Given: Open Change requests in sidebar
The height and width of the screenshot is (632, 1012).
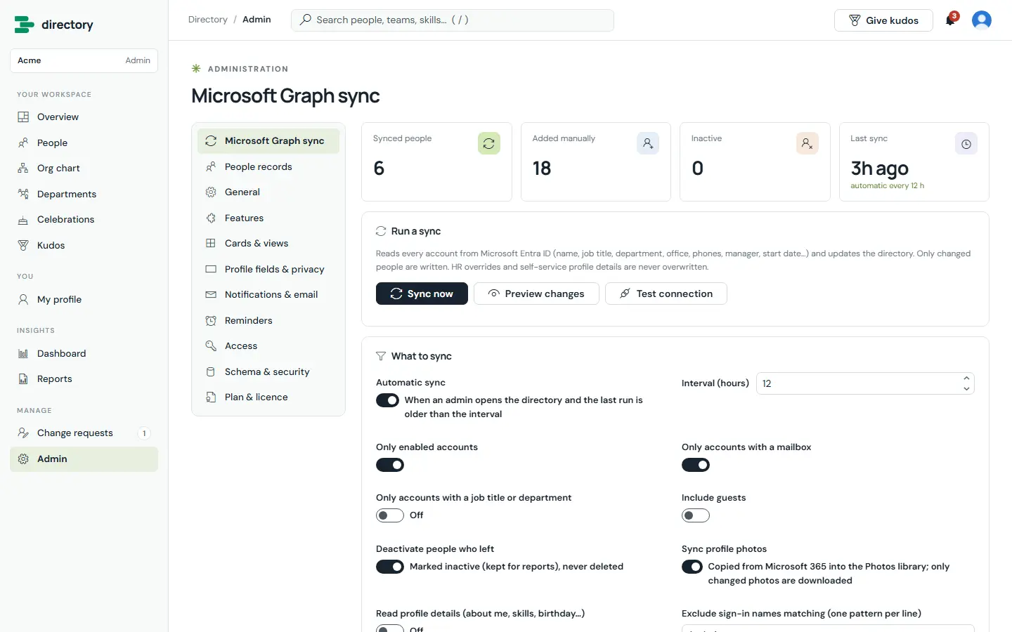Looking at the screenshot, I should tap(84, 433).
